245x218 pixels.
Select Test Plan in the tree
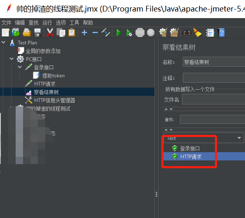click(x=27, y=43)
